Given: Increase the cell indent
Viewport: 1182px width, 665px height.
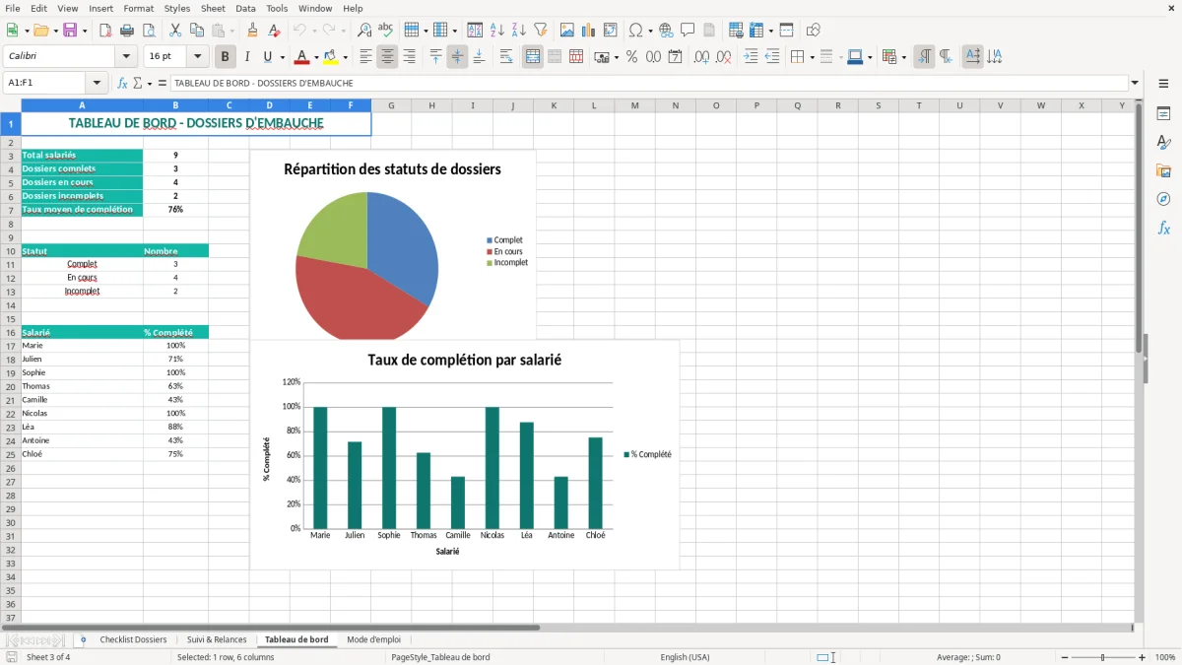Looking at the screenshot, I should (x=751, y=57).
